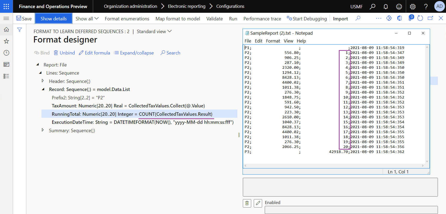Click Validate in the action bar
Image resolution: width=446 pixels, height=214 pixels.
pos(214,19)
